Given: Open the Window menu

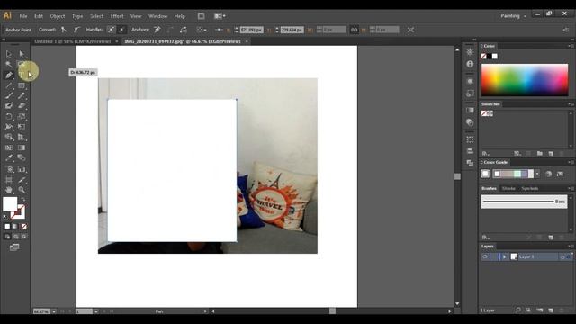Looking at the screenshot, I should click(x=158, y=16).
